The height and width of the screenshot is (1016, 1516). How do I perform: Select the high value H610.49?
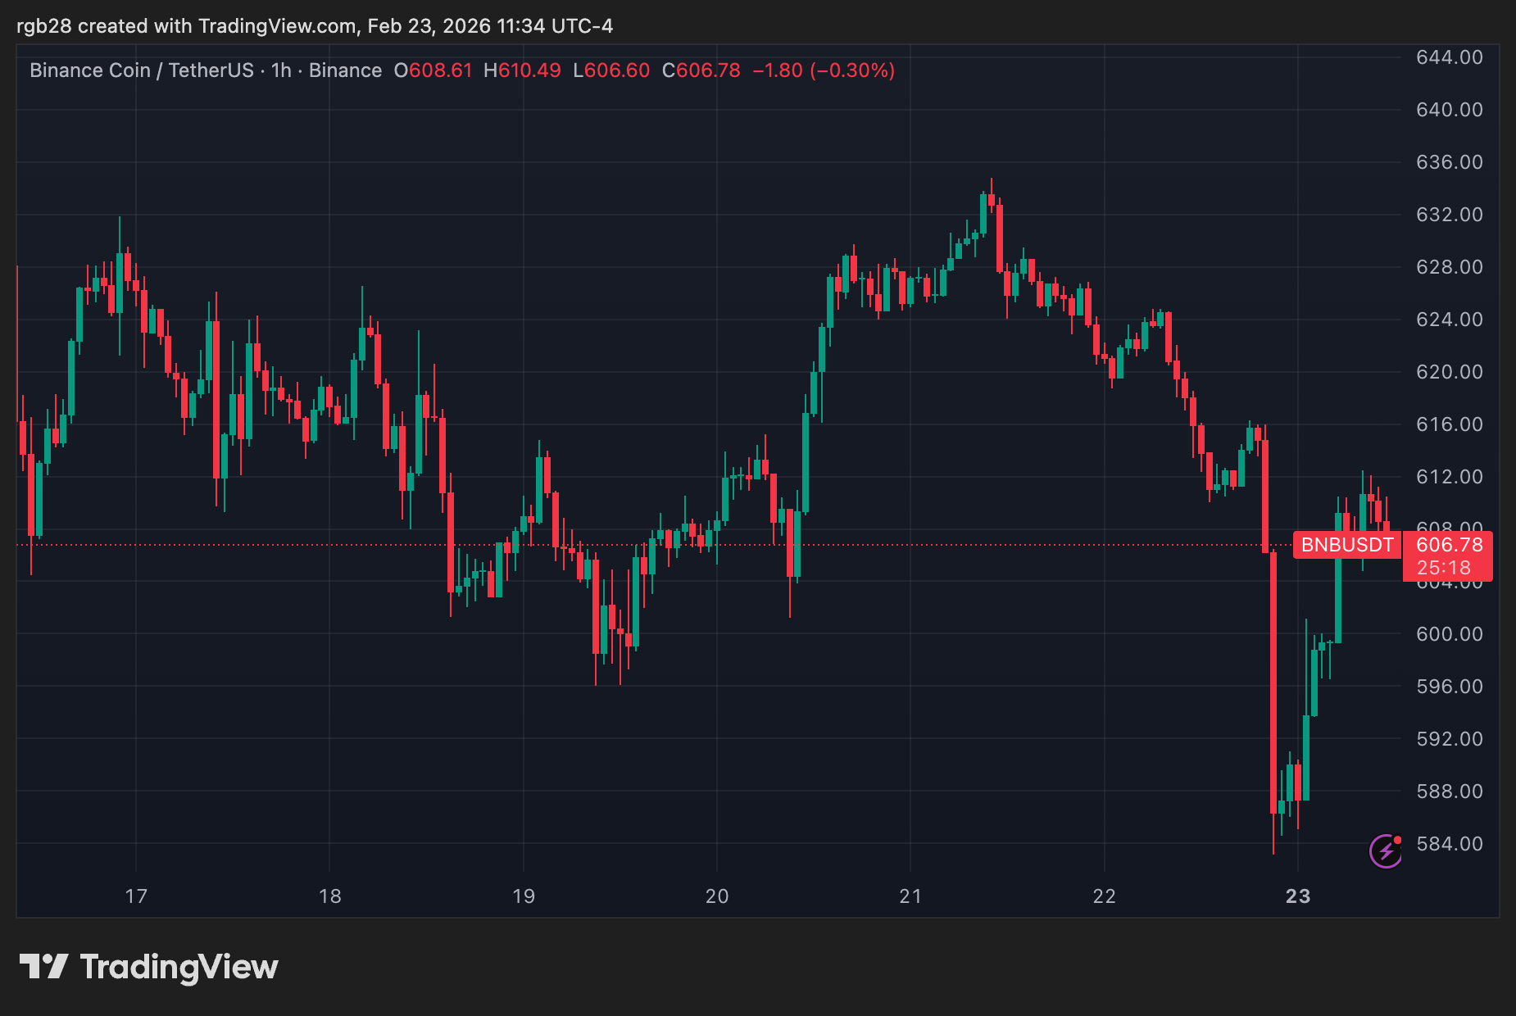pos(522,70)
